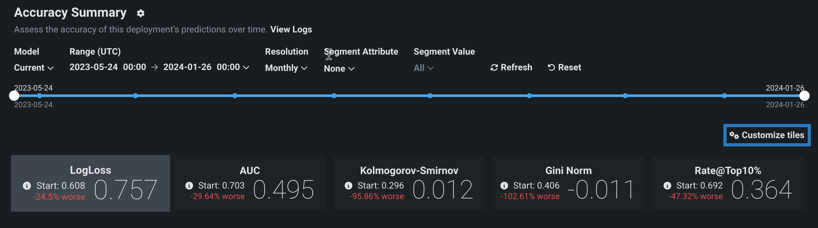Open the View Logs link
Image resolution: width=818 pixels, height=228 pixels.
291,30
